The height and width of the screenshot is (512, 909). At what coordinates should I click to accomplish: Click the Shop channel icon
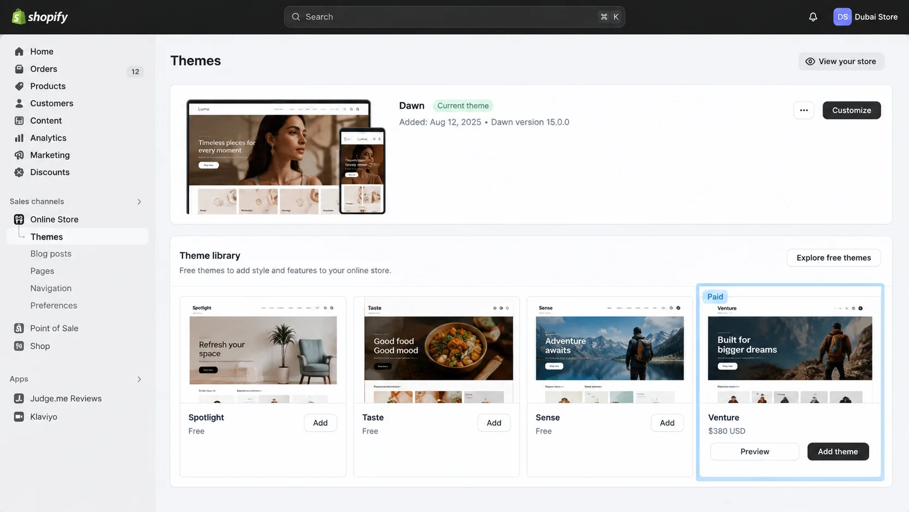pyautogui.click(x=19, y=346)
